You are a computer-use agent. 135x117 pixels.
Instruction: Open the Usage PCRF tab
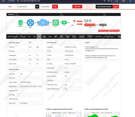click(67, 37)
